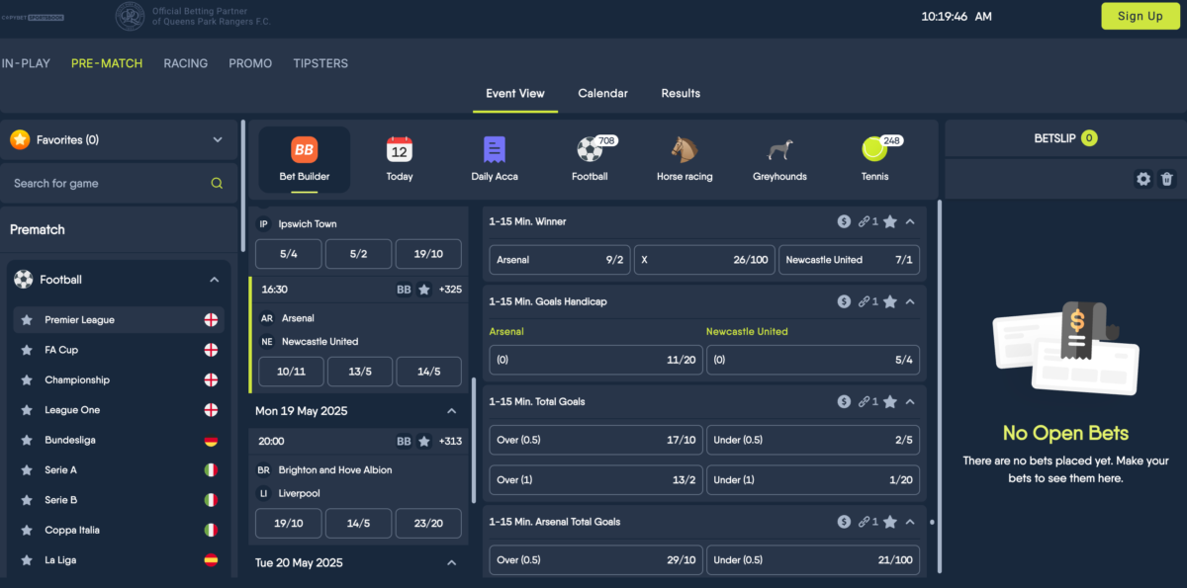Pick the draw X at 26/100

[x=704, y=260]
